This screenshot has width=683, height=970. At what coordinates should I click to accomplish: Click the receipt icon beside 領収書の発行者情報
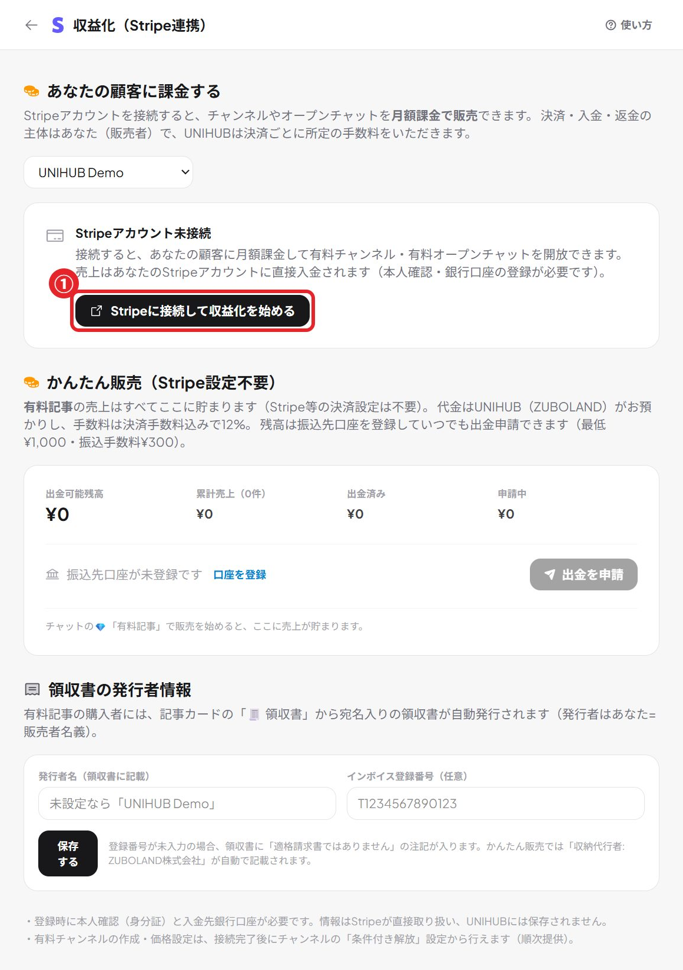tap(32, 689)
